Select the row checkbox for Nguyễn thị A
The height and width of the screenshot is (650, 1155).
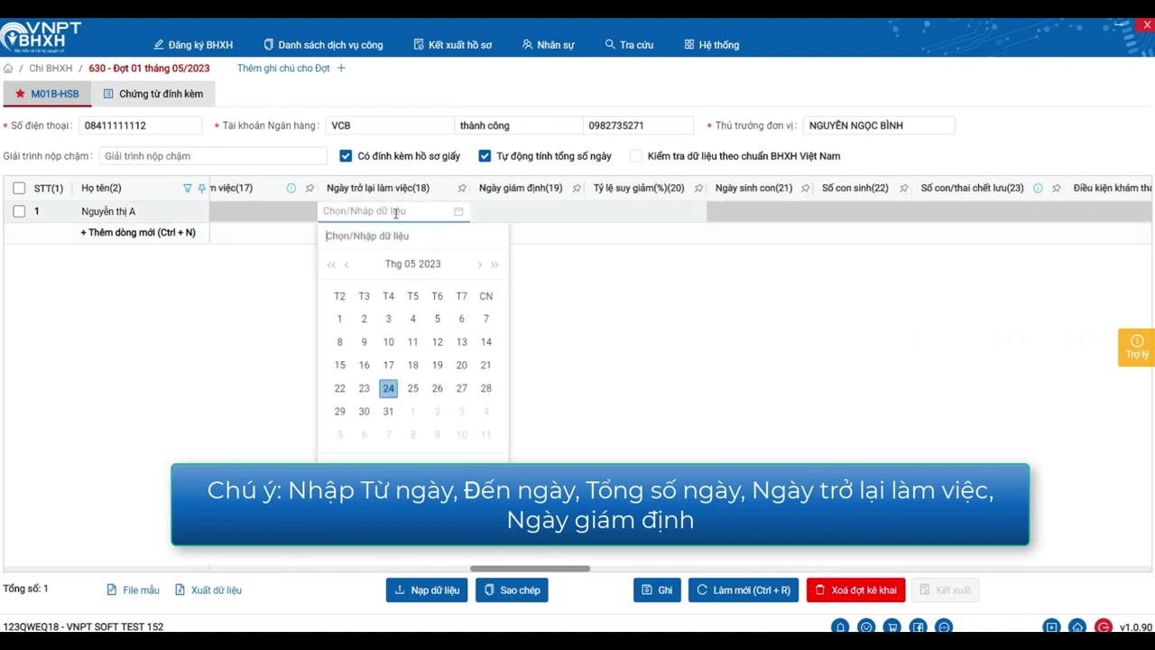pos(19,211)
